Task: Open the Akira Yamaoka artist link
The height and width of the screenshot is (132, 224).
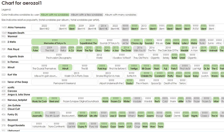Action: (17, 27)
